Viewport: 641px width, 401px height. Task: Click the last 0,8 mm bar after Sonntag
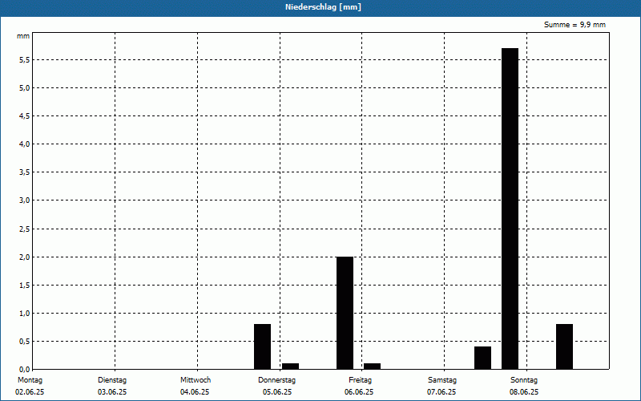[565, 346]
